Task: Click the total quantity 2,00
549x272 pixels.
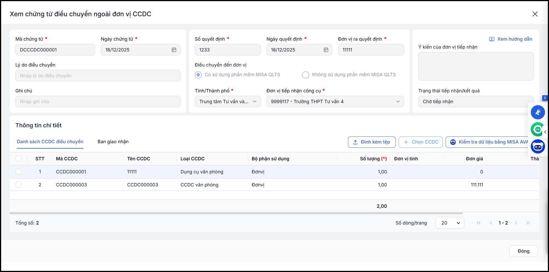Action: (382, 206)
